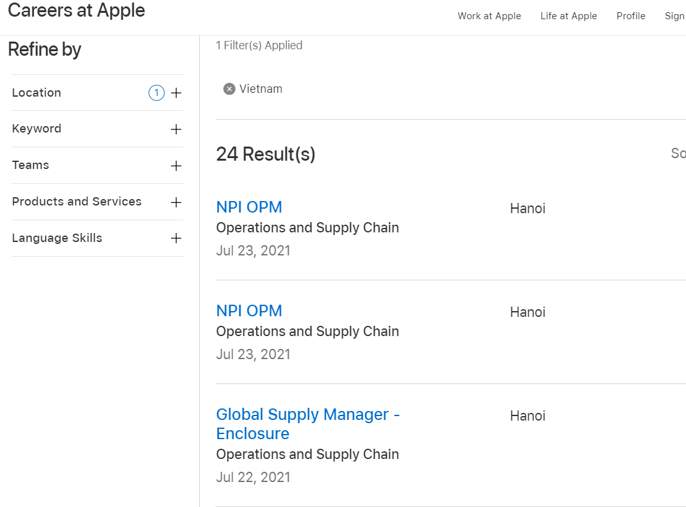The height and width of the screenshot is (507, 686).
Task: Expand the Location refinement section
Action: 37,92
